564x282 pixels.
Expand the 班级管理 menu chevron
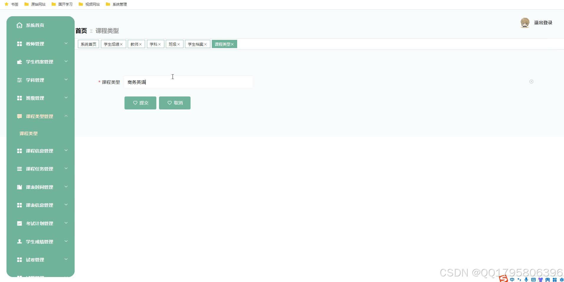tap(66, 98)
